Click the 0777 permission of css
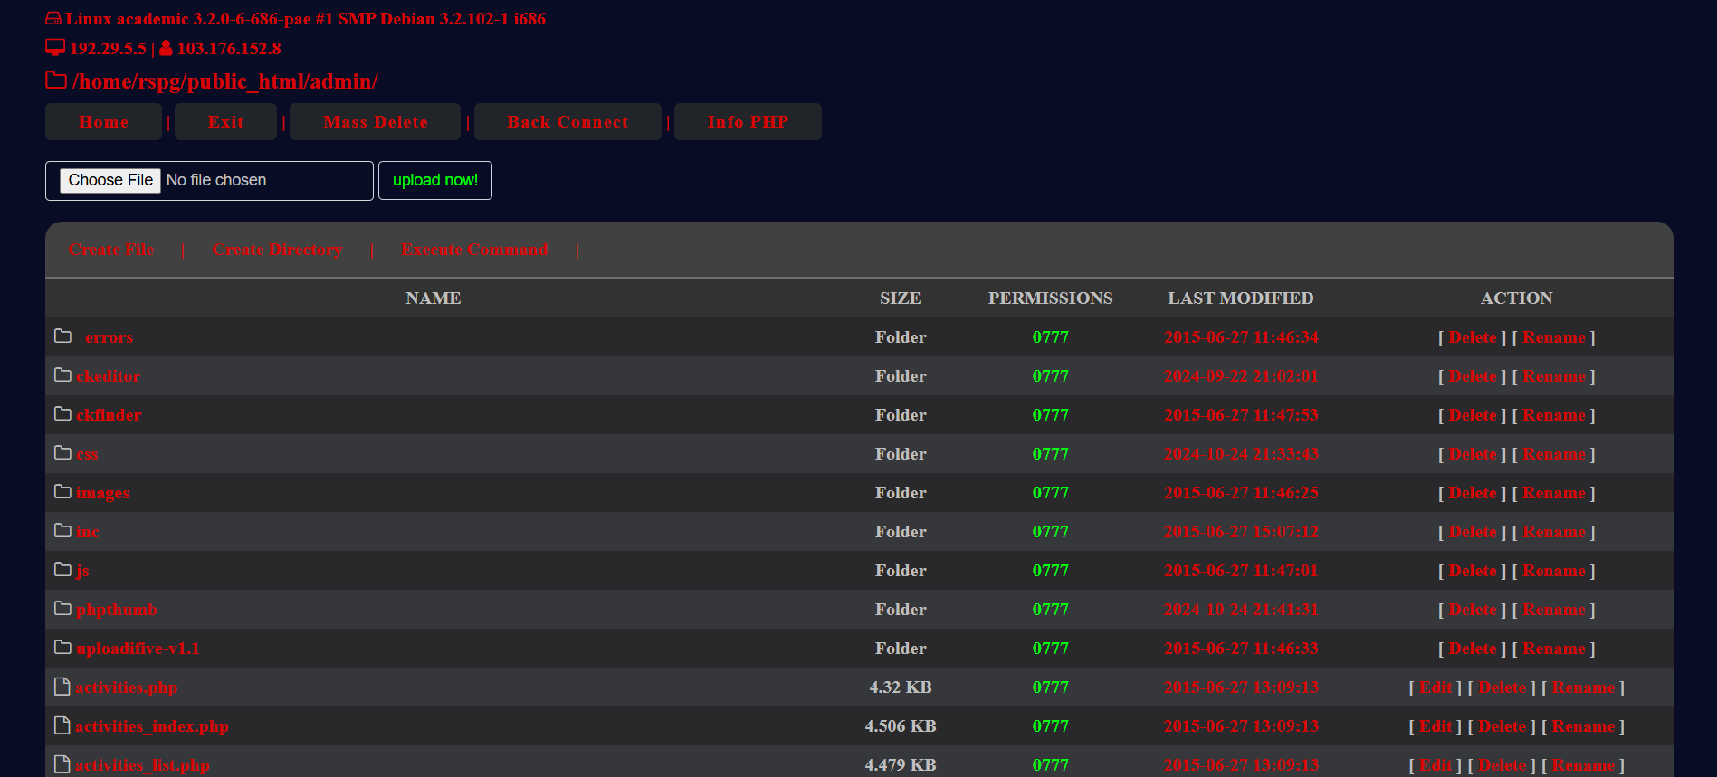The image size is (1717, 777). click(1050, 454)
